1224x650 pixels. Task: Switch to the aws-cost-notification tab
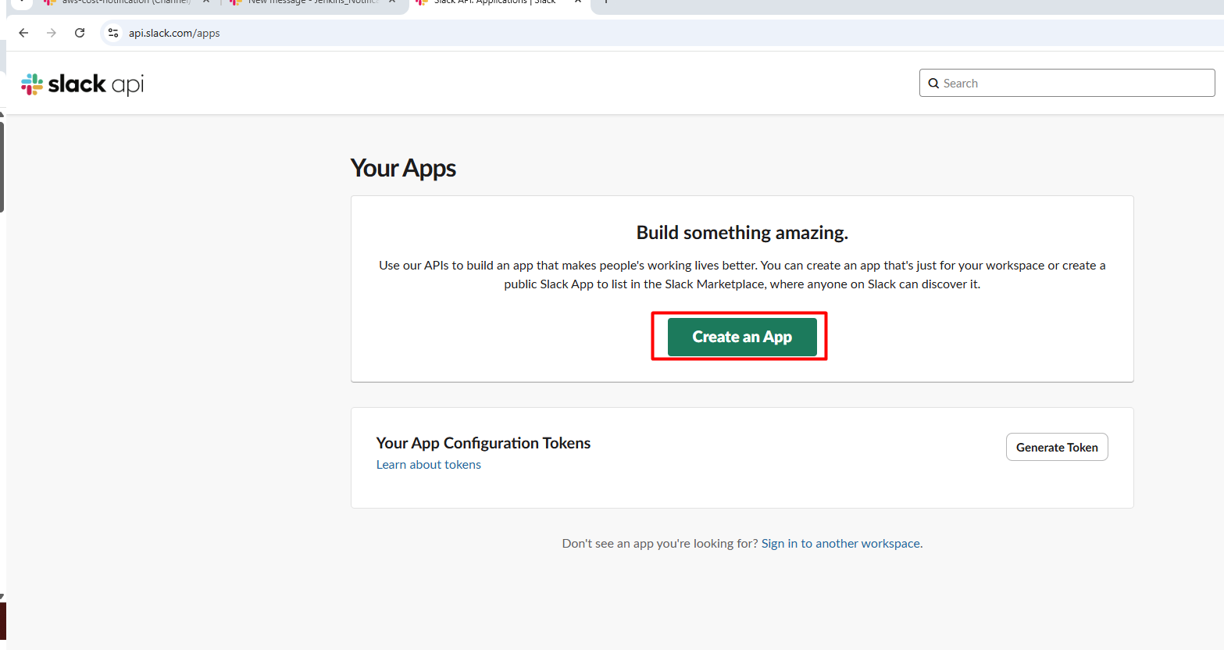tap(125, 3)
